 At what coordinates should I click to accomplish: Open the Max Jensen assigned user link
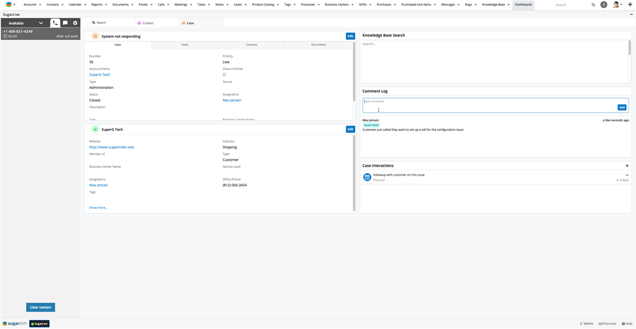pyautogui.click(x=232, y=100)
